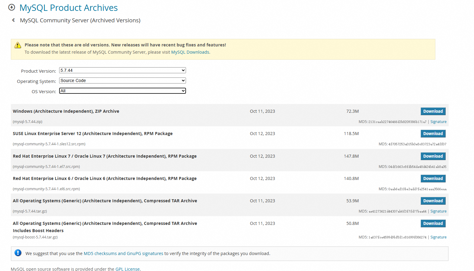Click the Oct 12, 2023 date of SUSE package
Viewport: 474px width, 271px height.
tap(262, 134)
